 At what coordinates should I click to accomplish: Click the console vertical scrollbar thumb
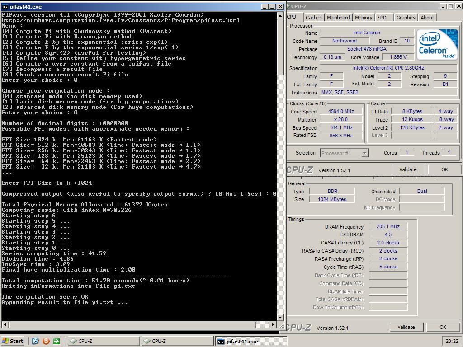280,47
